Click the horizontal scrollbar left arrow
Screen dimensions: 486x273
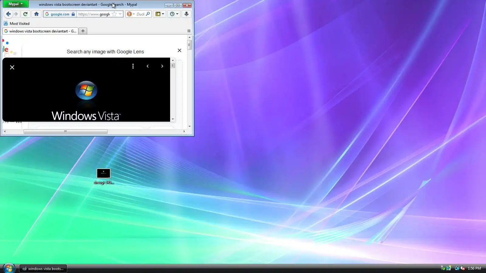click(5, 131)
